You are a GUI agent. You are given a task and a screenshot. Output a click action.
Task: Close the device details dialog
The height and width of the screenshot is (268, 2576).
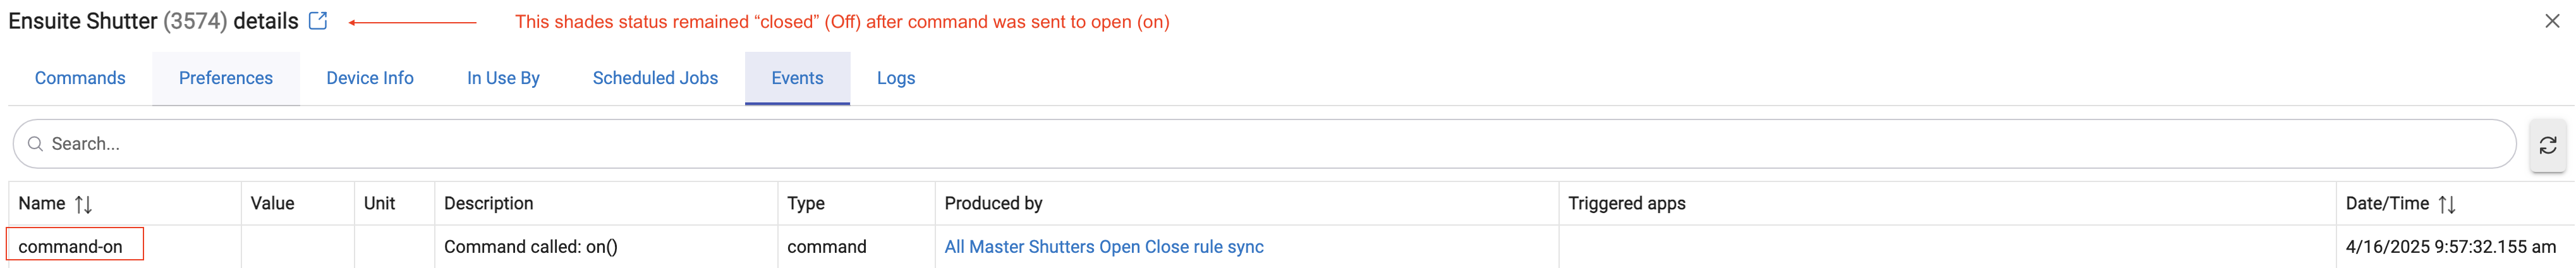[x=2552, y=21]
